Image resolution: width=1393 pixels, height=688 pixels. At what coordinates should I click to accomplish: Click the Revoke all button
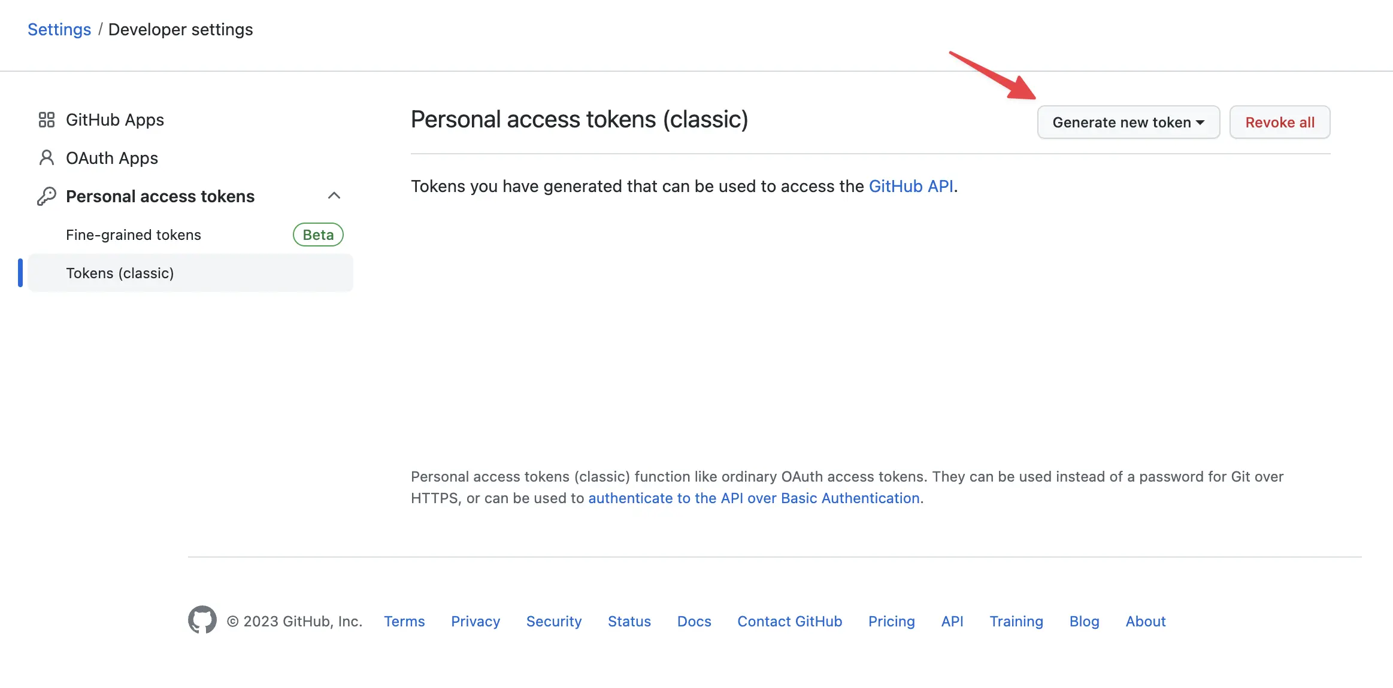[x=1280, y=122]
